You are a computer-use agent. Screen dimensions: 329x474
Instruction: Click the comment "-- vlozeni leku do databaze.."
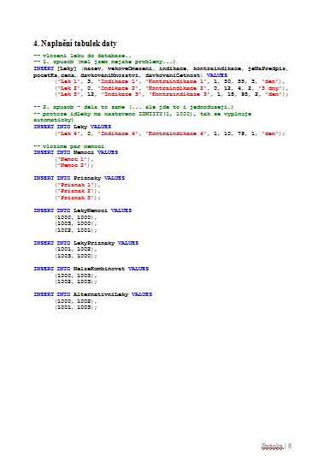pyautogui.click(x=82, y=56)
